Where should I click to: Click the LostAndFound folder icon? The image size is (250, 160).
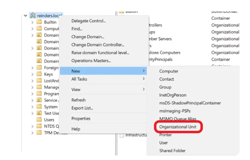39,81
